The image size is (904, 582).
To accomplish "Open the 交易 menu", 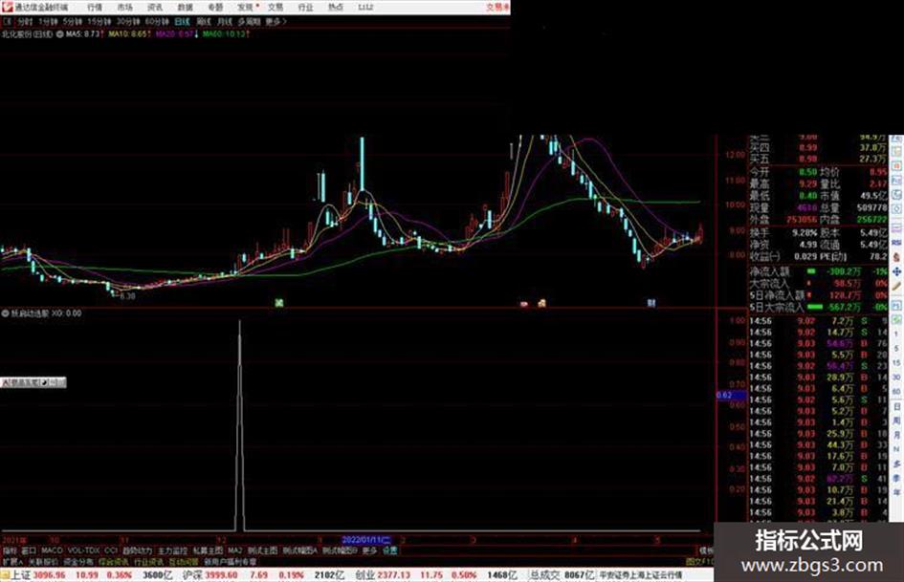I will pos(276,8).
